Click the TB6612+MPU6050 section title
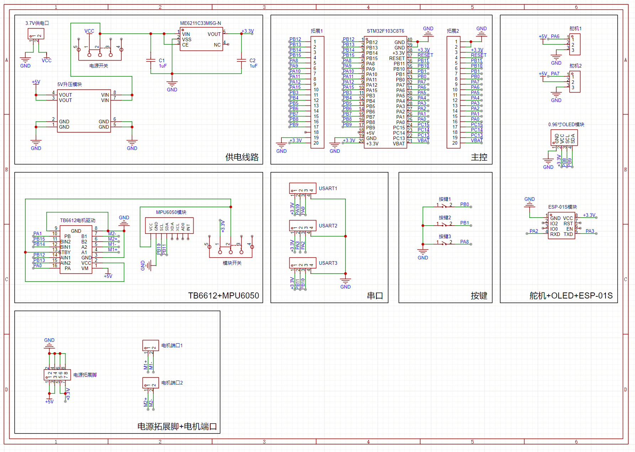The width and height of the screenshot is (635, 452). tap(223, 296)
